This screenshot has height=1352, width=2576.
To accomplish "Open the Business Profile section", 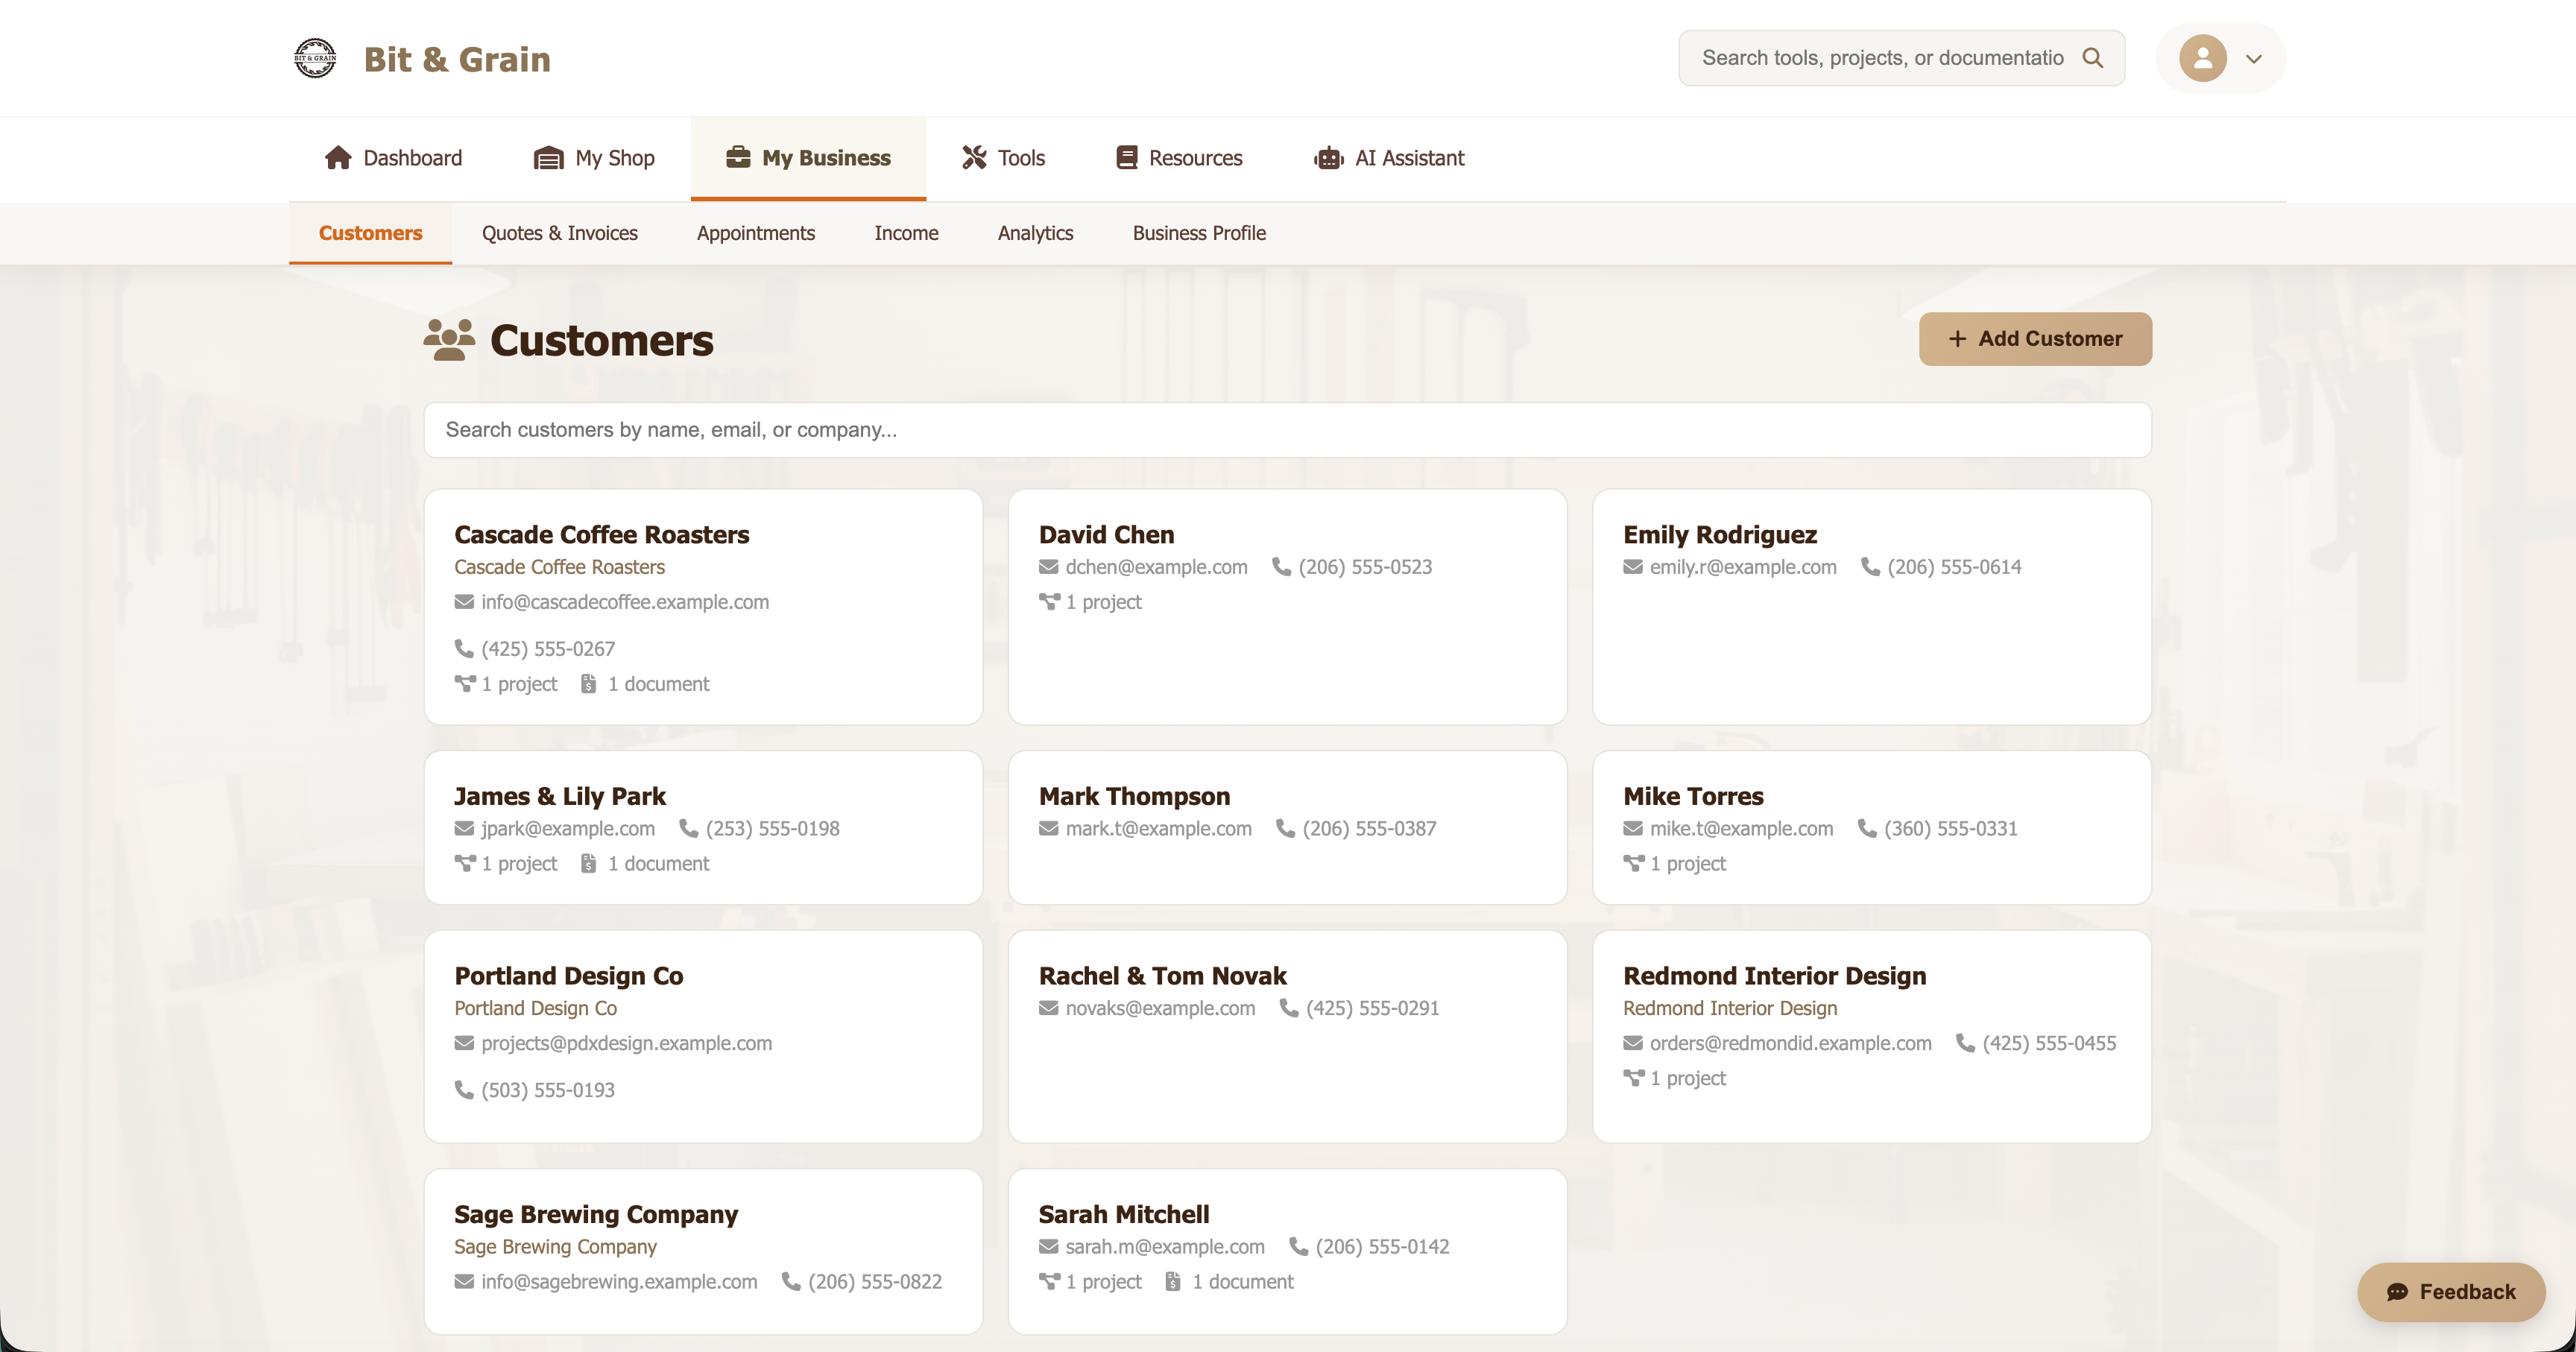I will tap(1199, 233).
